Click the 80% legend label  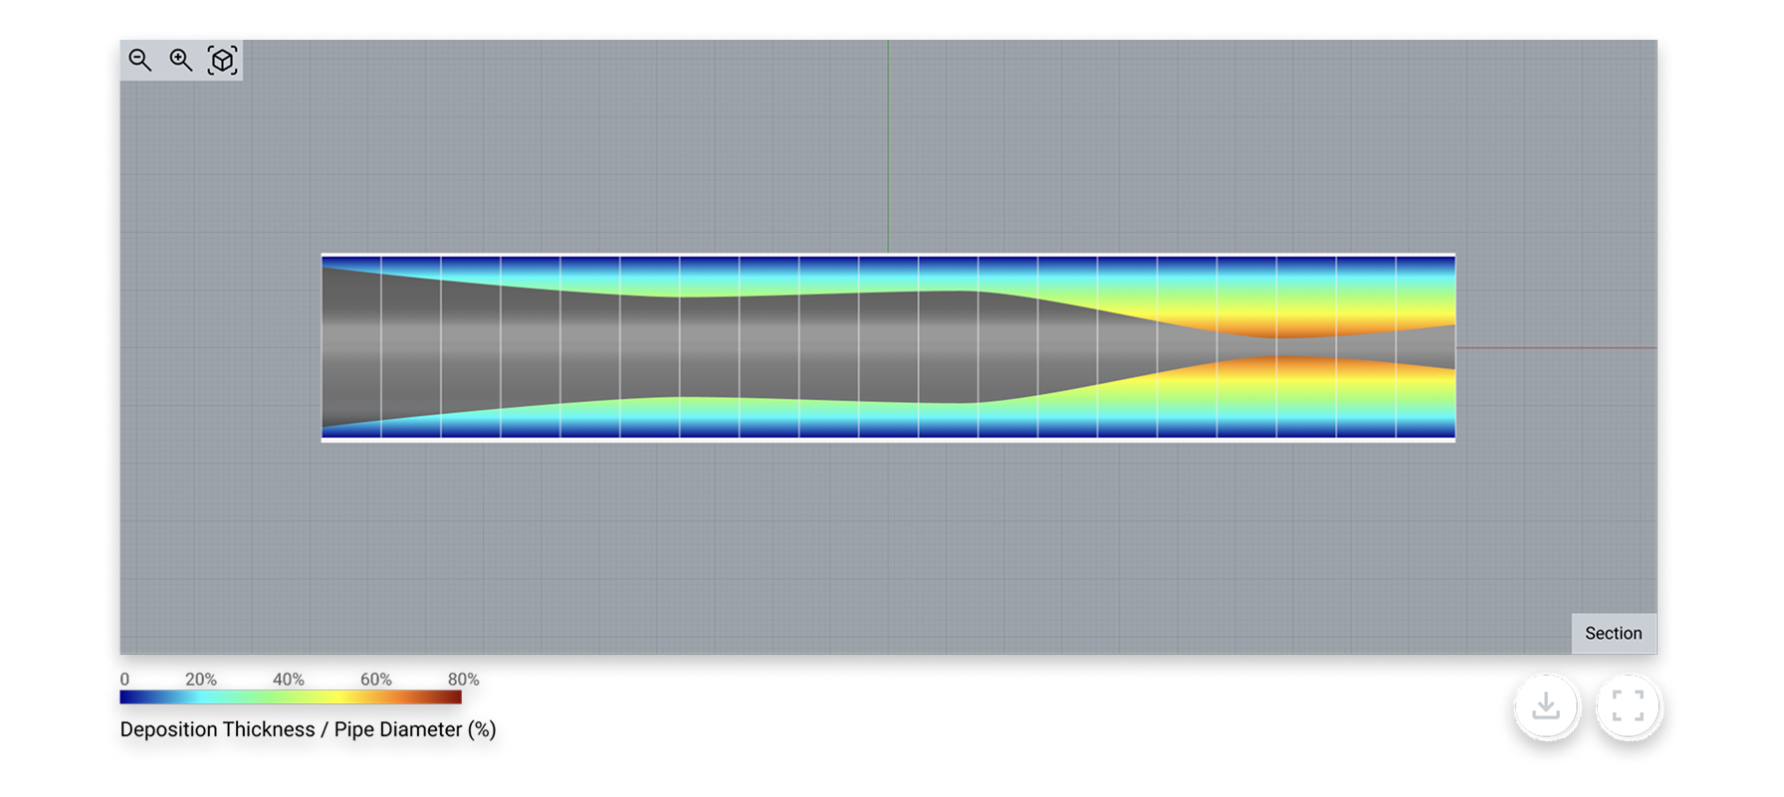(463, 680)
